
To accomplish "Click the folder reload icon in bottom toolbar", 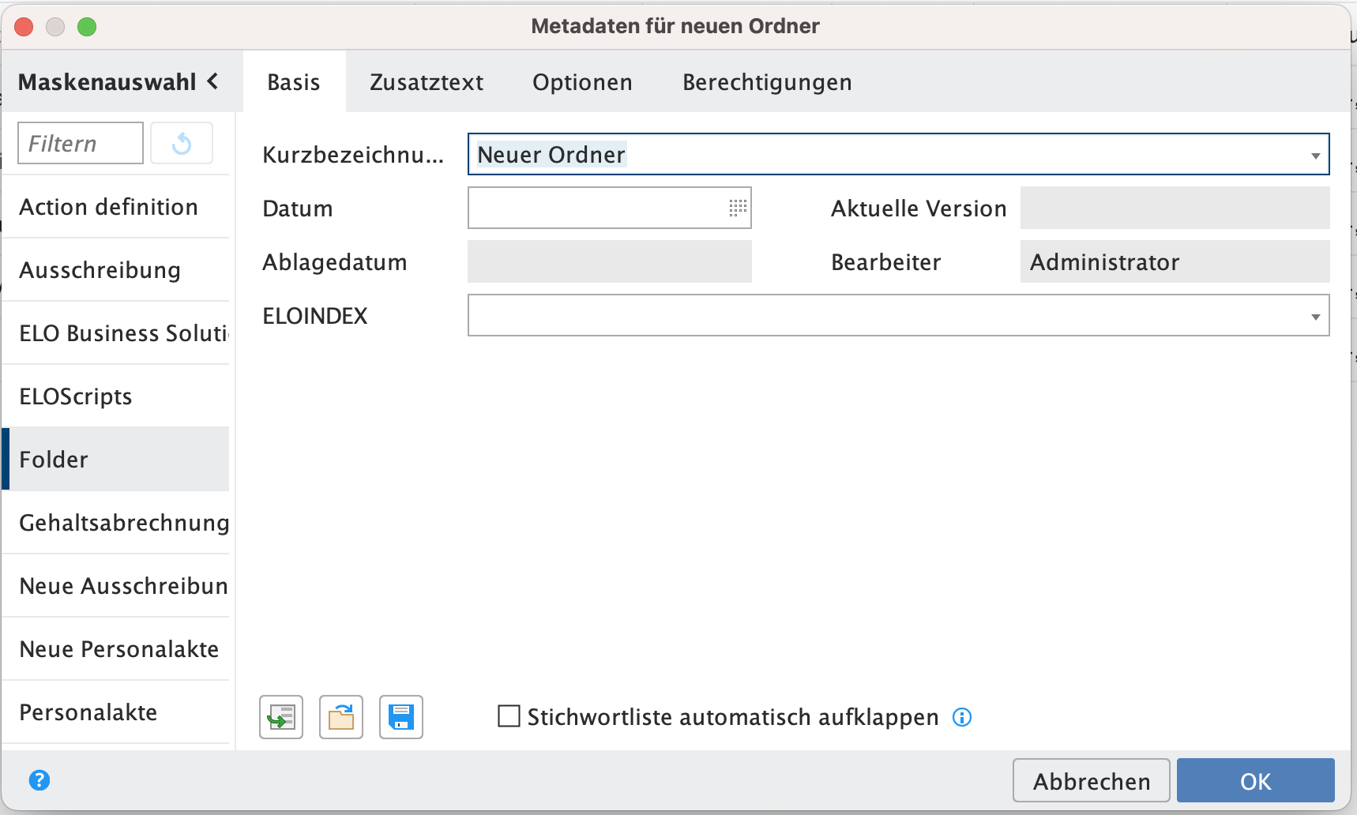I will click(x=341, y=717).
